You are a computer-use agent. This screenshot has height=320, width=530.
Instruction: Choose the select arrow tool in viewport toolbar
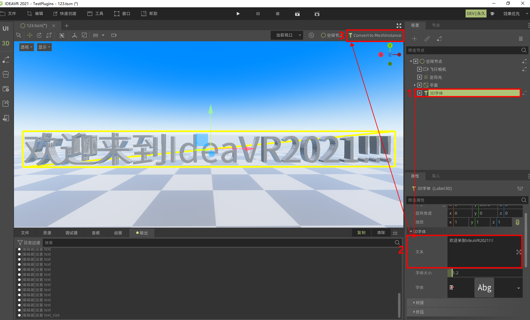click(x=19, y=35)
